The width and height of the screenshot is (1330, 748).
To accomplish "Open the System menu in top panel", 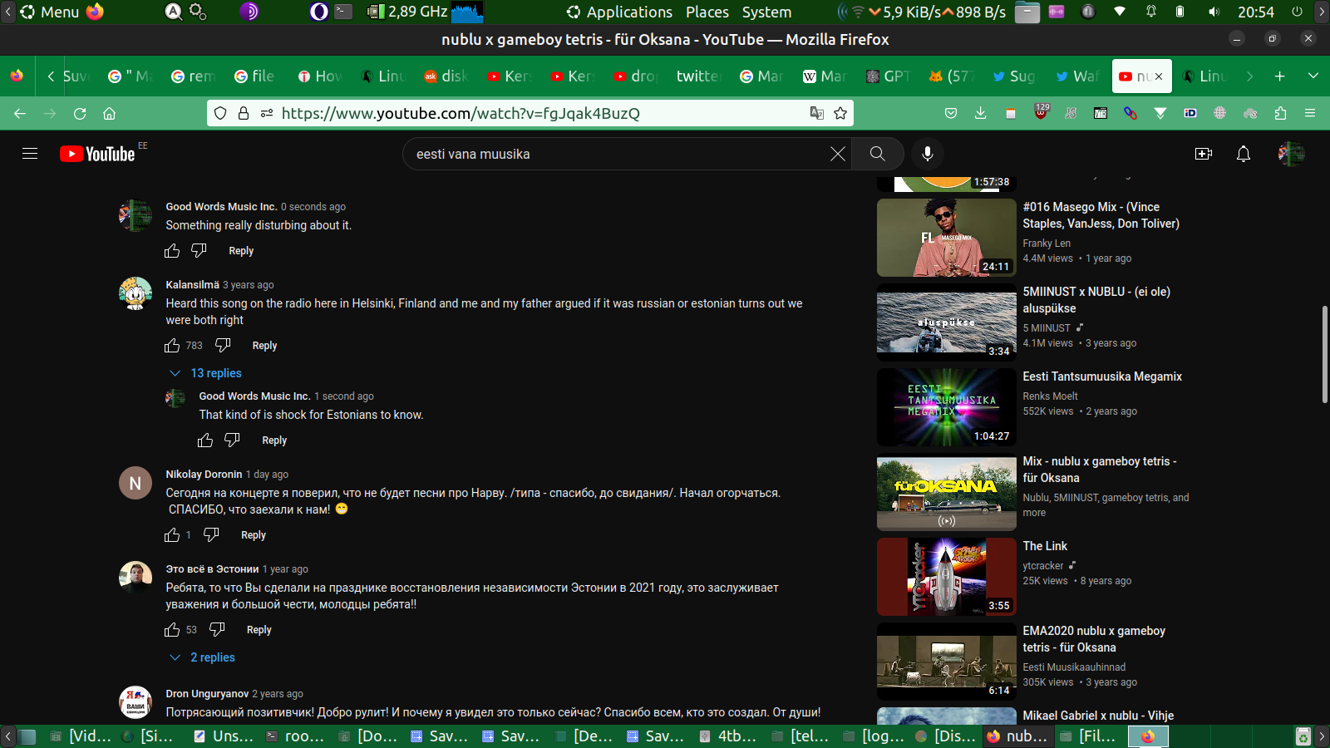I will [x=766, y=12].
